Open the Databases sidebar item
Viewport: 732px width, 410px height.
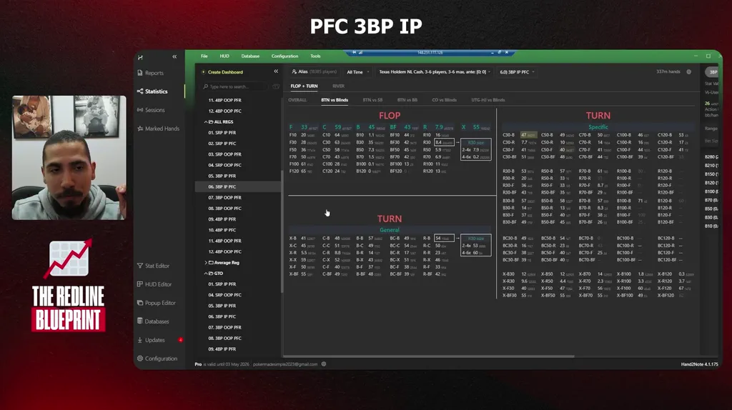(x=153, y=321)
